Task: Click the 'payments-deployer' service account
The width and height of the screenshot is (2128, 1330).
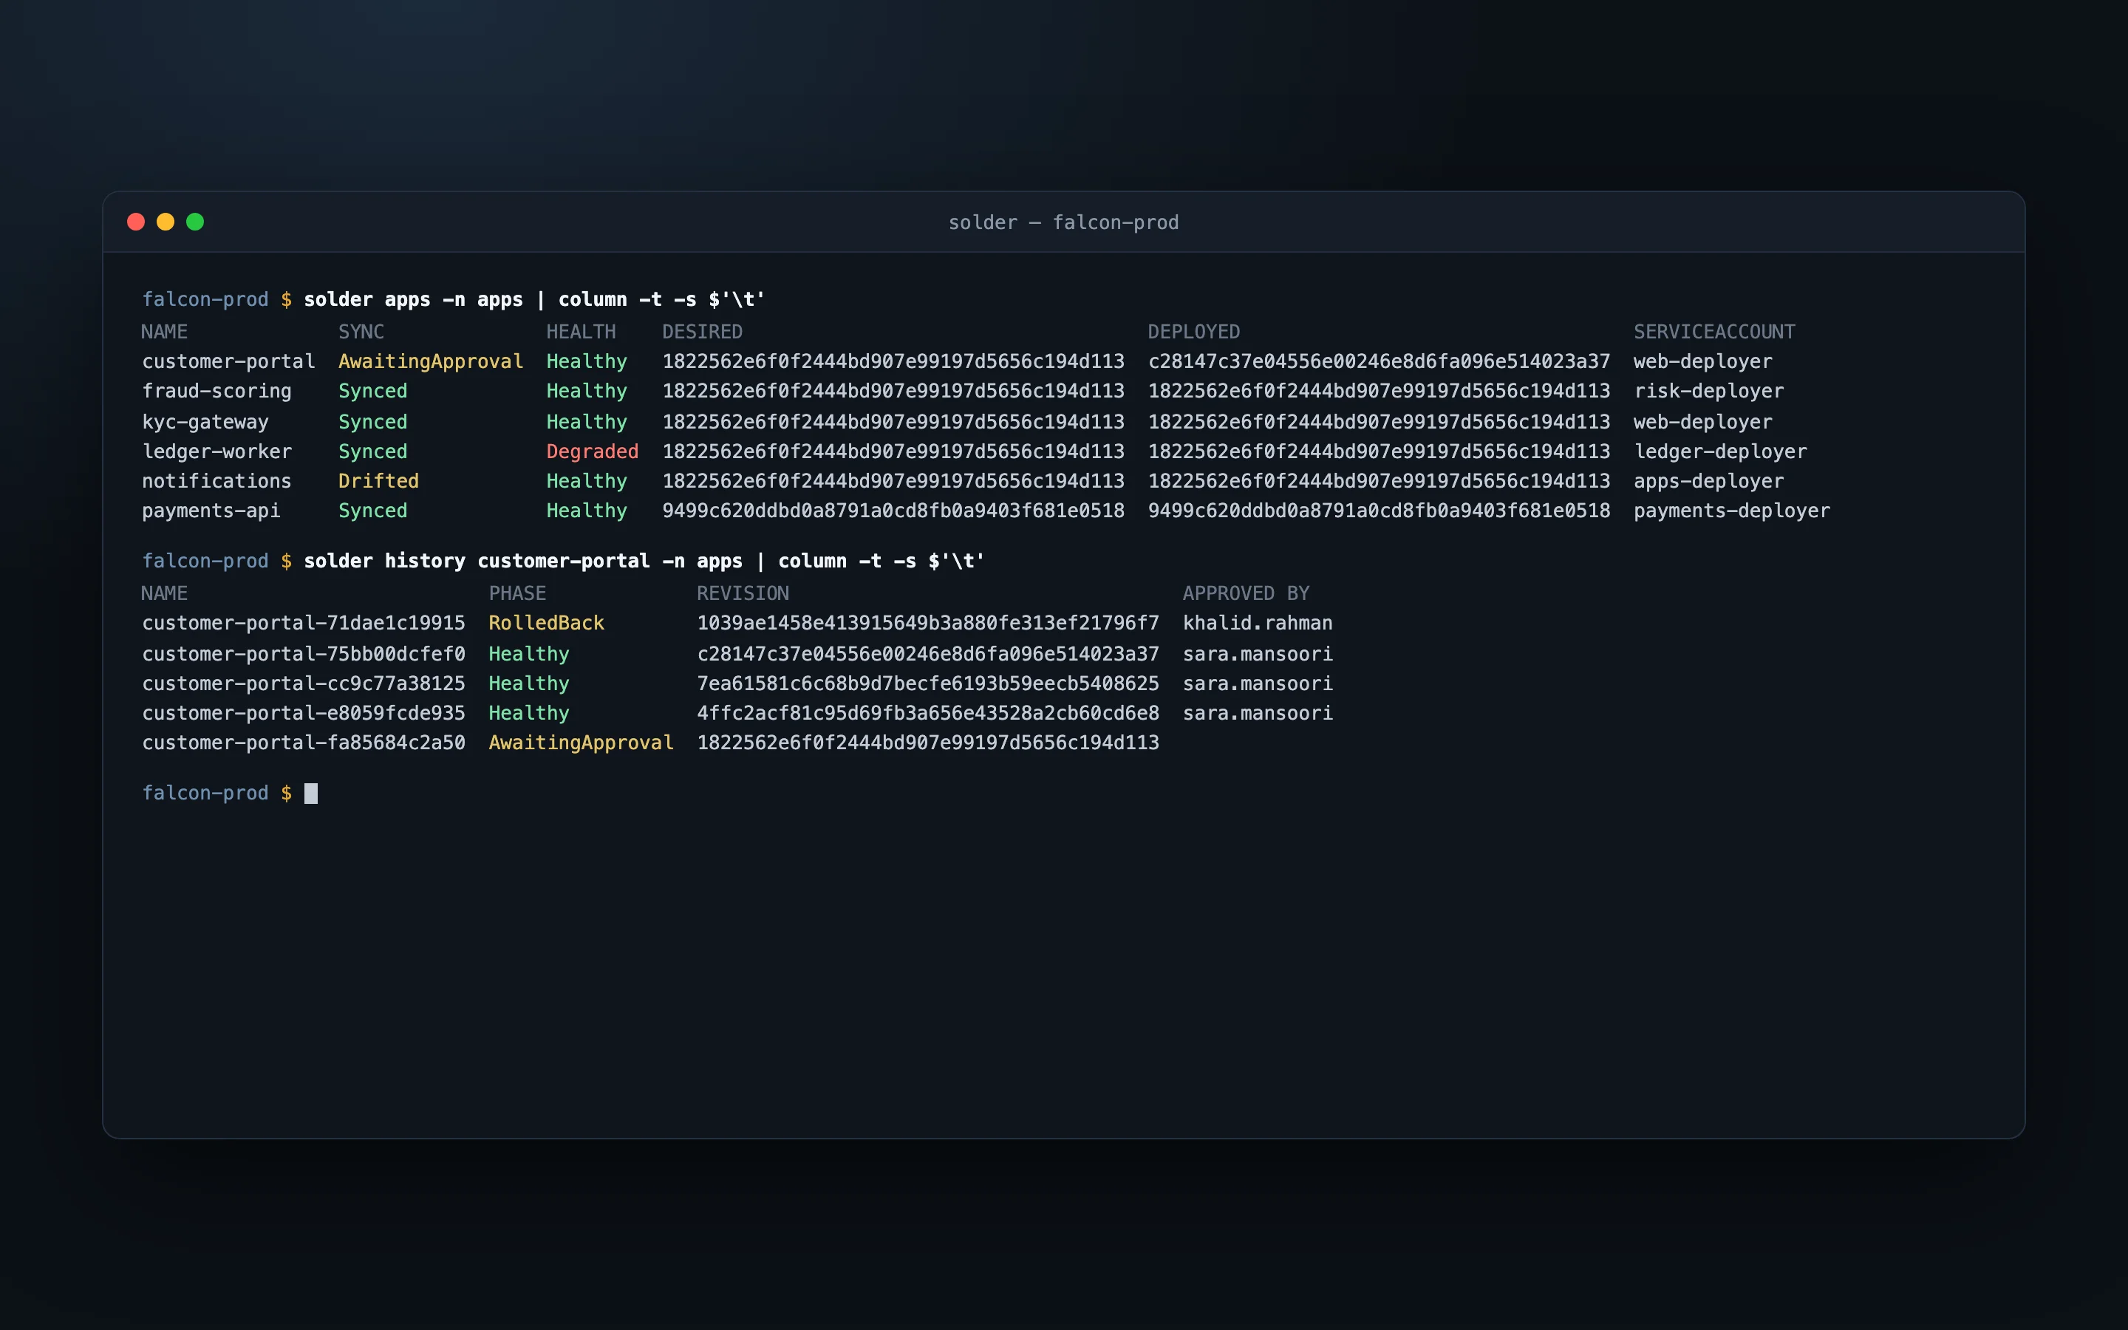Action: pos(1731,511)
